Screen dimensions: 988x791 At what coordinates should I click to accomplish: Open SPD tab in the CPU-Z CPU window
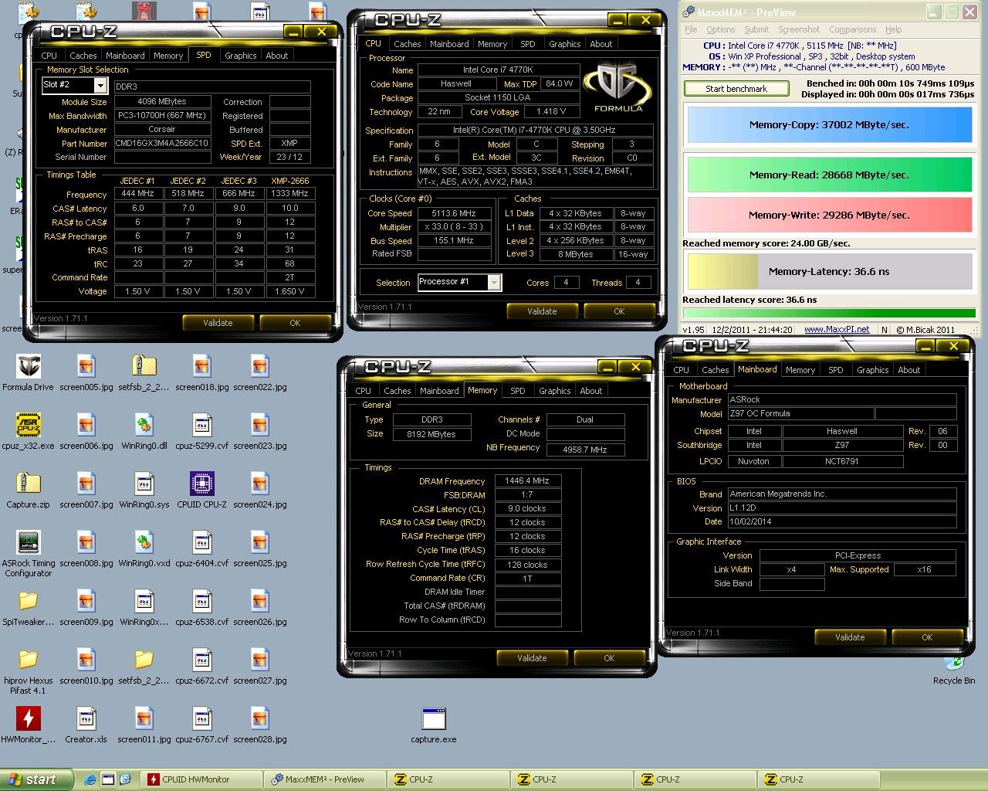click(x=528, y=44)
